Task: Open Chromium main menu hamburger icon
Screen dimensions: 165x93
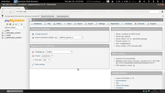Action: [x=162, y=12]
